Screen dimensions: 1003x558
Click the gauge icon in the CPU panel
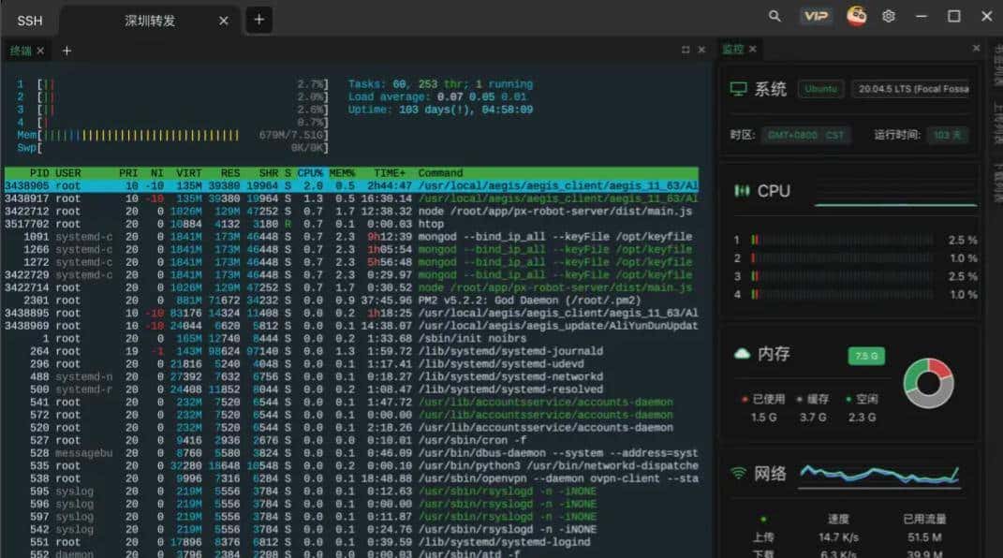pos(740,191)
